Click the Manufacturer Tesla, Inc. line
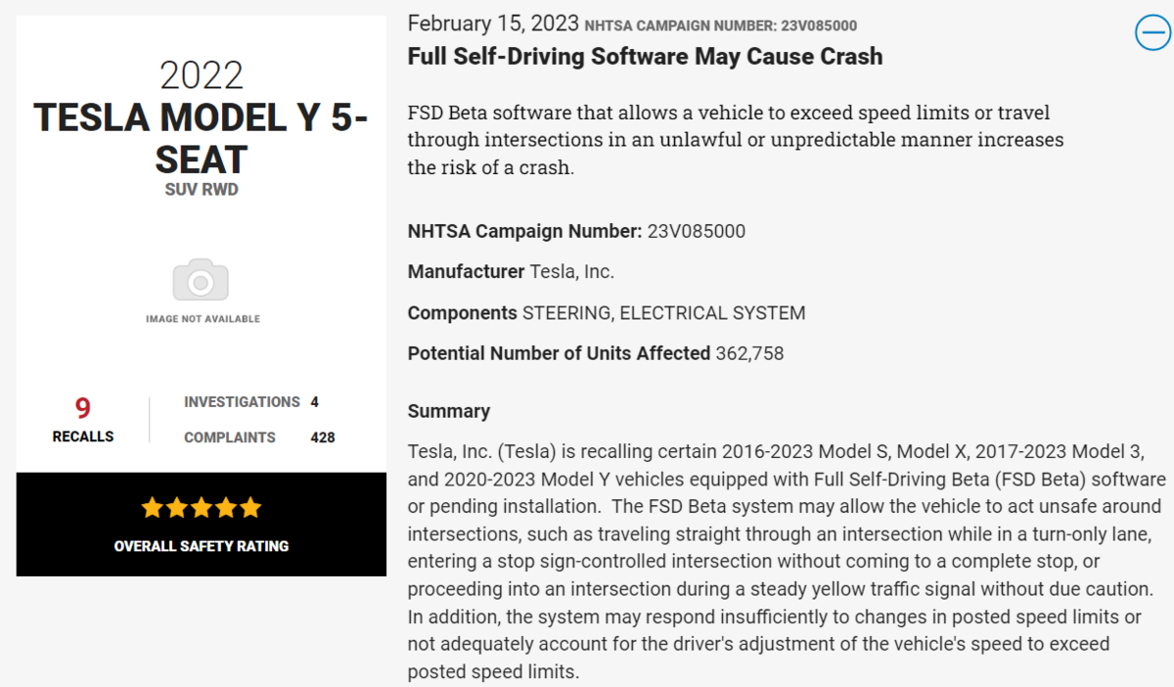 coord(511,272)
